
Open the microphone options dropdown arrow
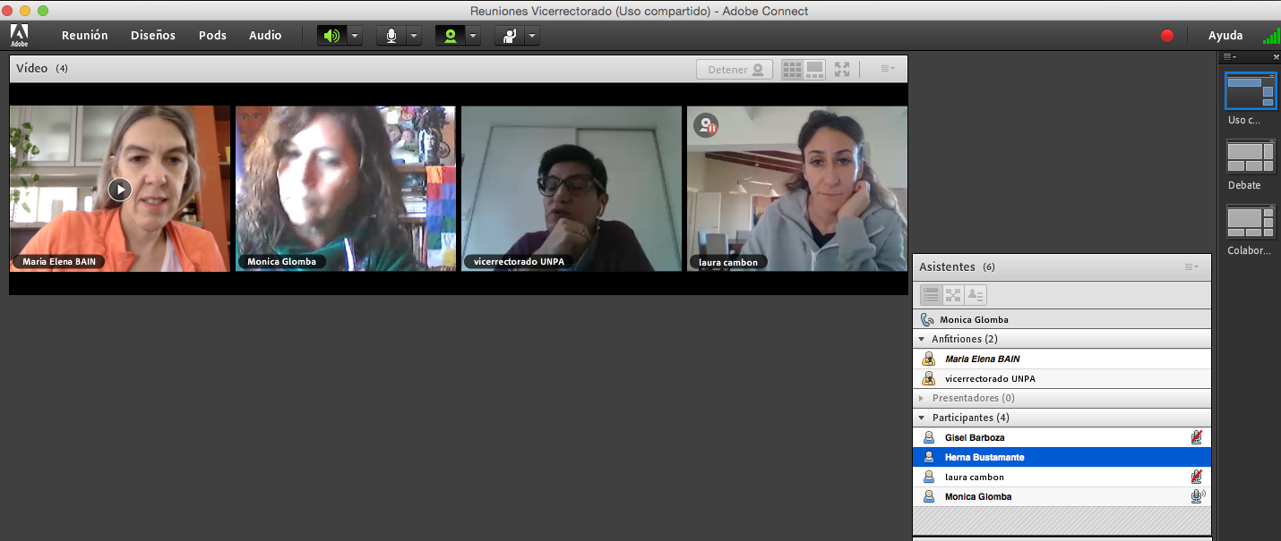click(414, 36)
